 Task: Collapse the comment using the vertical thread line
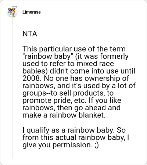pos(12,88)
